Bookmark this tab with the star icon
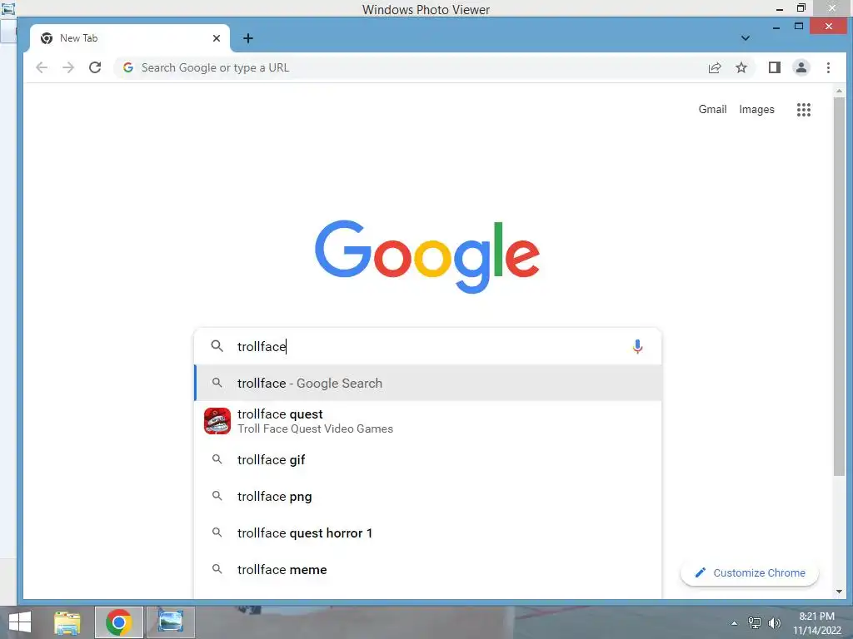The image size is (853, 639). (x=741, y=67)
